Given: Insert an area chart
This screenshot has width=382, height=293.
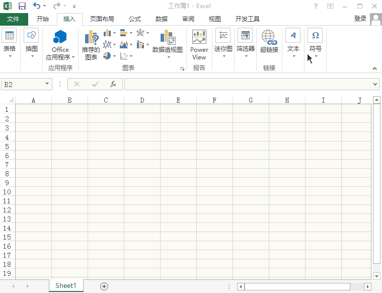Looking at the screenshot, I should 124,44.
